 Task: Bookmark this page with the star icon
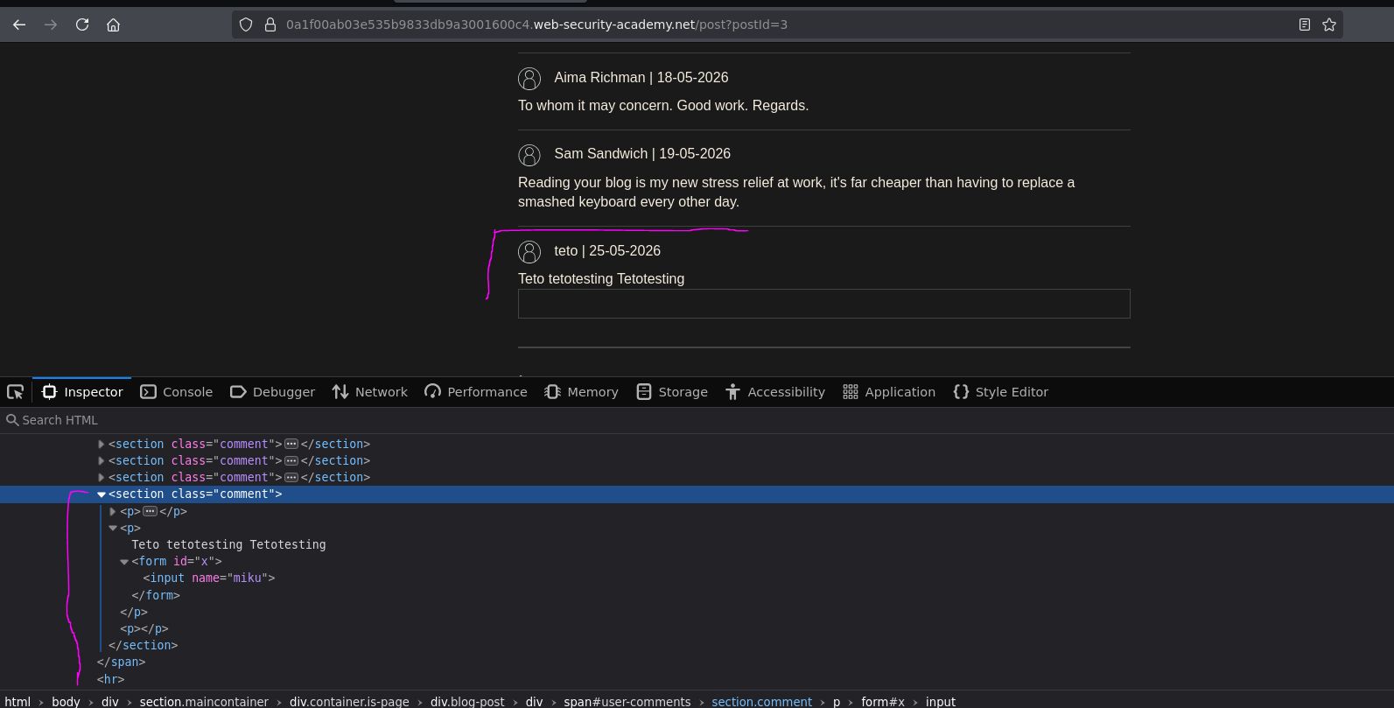coord(1329,25)
